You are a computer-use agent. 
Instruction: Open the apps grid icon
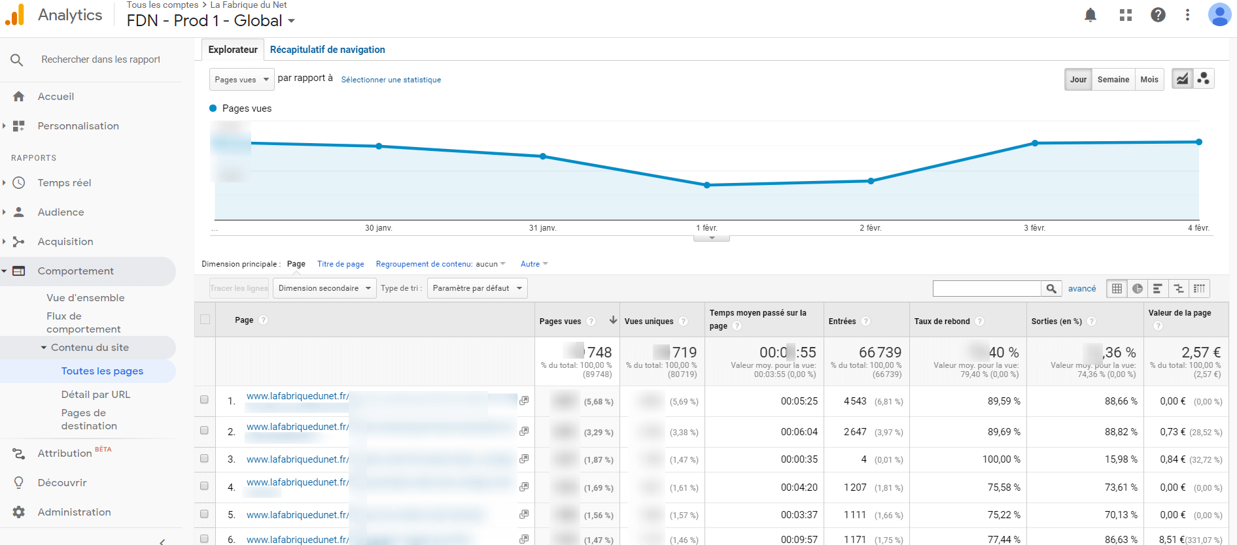coord(1125,15)
